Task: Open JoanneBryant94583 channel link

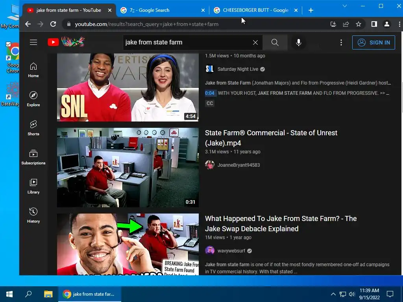Action: pos(239,165)
